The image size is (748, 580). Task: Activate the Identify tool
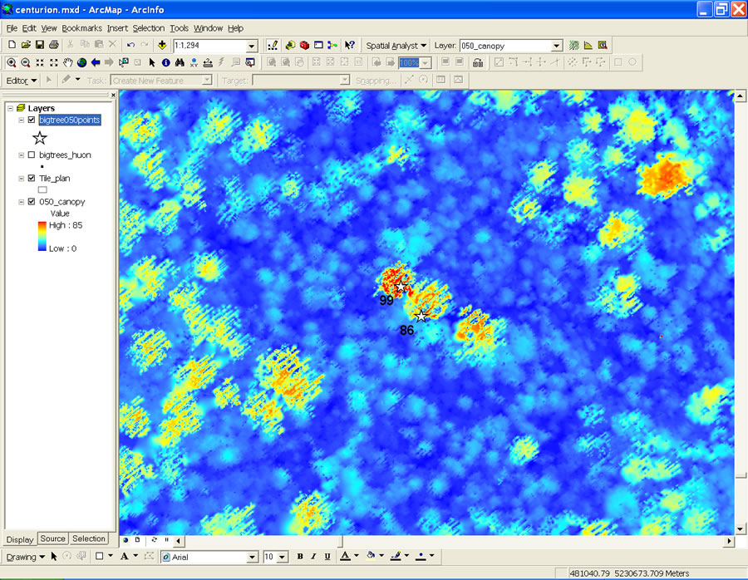point(165,62)
